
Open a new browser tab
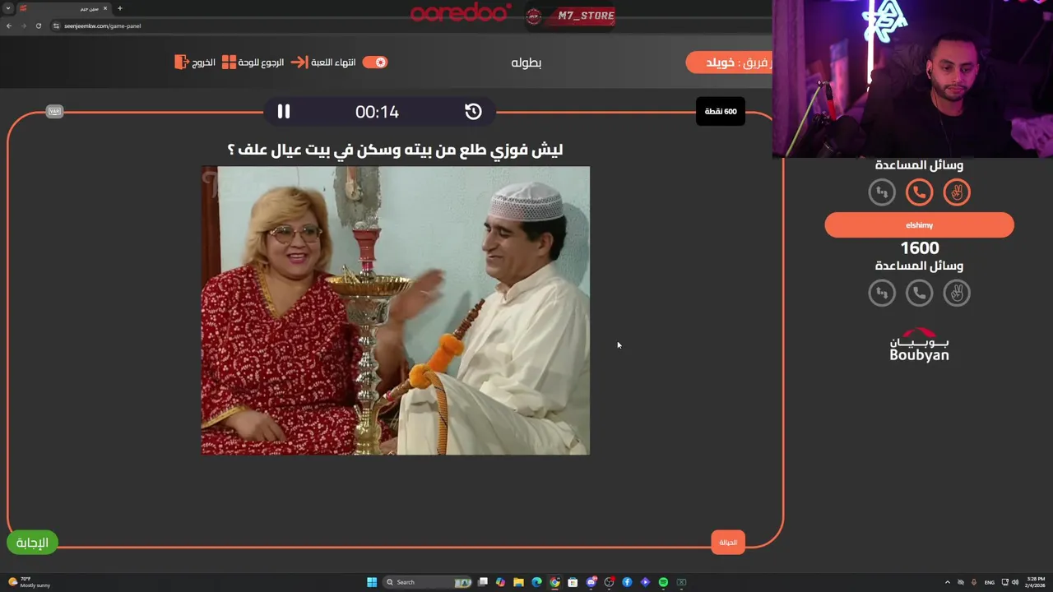[119, 8]
